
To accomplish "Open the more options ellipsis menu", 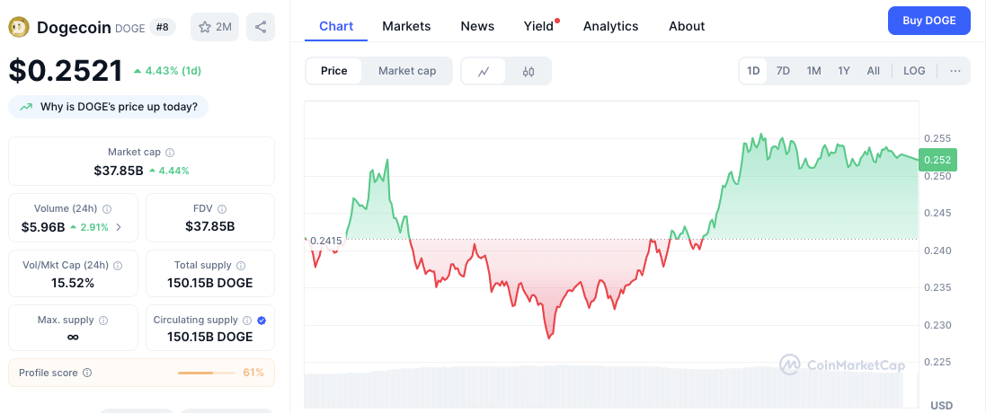I will click(955, 71).
